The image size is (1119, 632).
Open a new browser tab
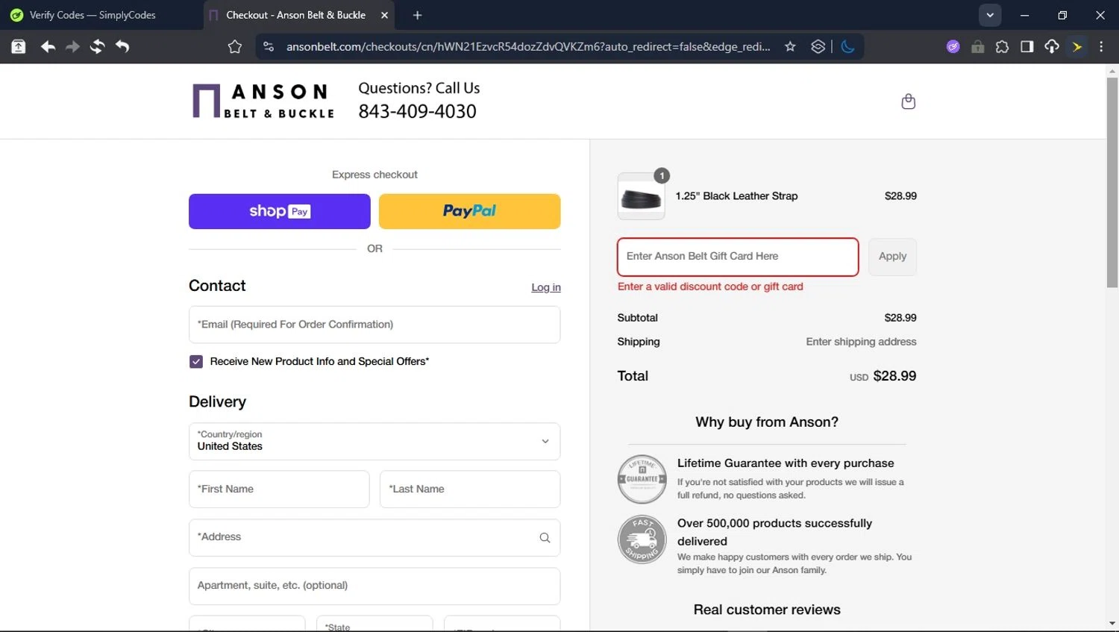(418, 15)
